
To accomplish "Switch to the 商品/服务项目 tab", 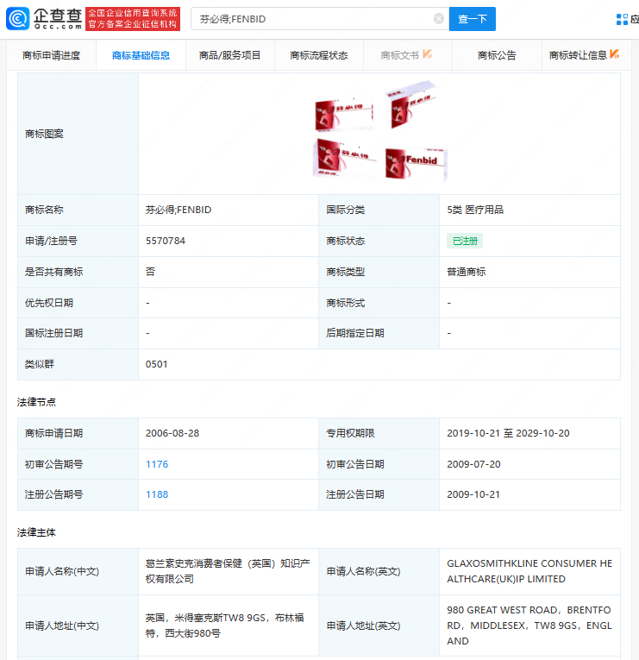I will pos(229,55).
